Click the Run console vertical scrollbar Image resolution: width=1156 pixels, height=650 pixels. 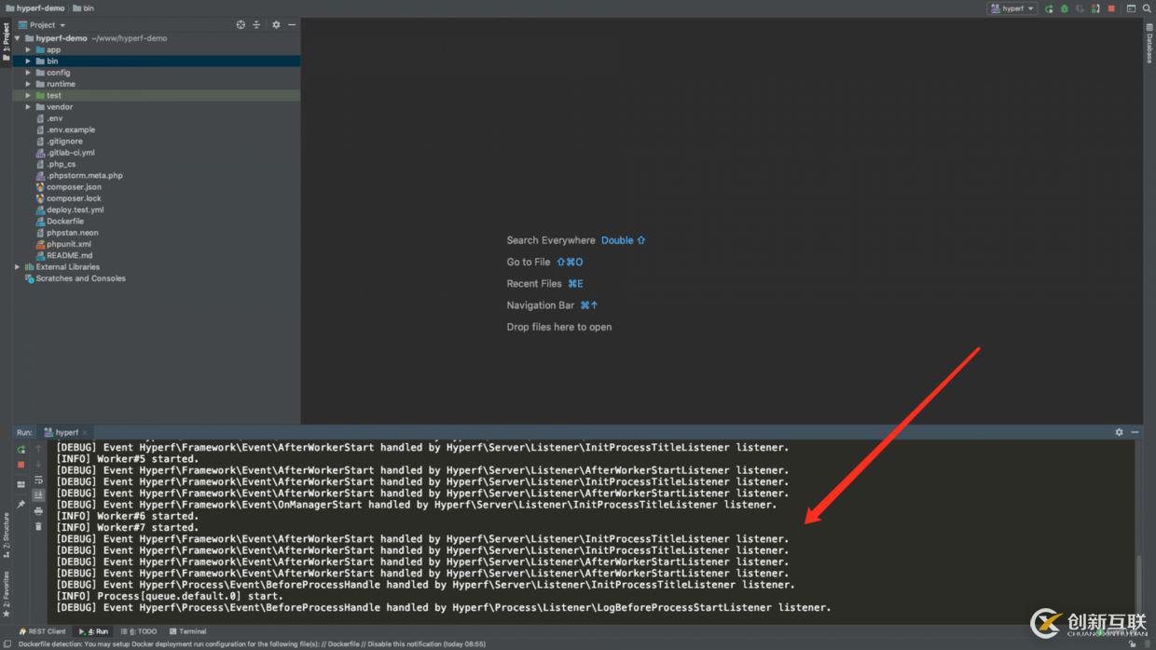pyautogui.click(x=1138, y=577)
